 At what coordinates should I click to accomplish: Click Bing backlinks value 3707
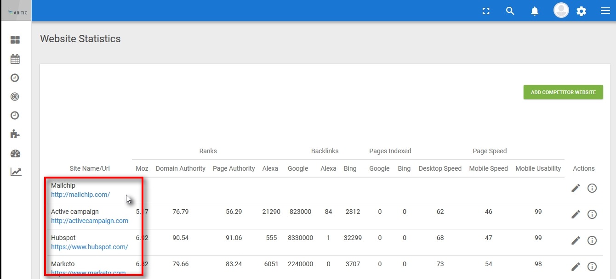point(353,264)
